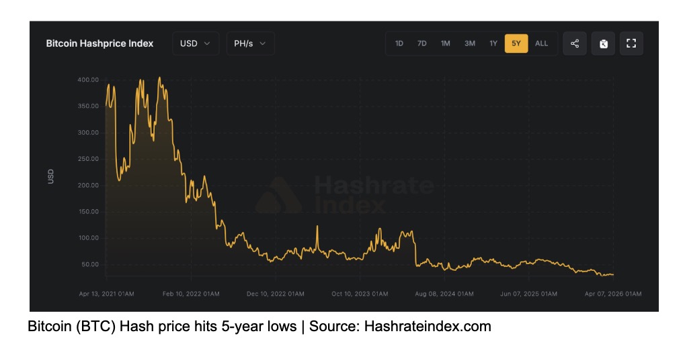Choose the 1M time range

[445, 44]
